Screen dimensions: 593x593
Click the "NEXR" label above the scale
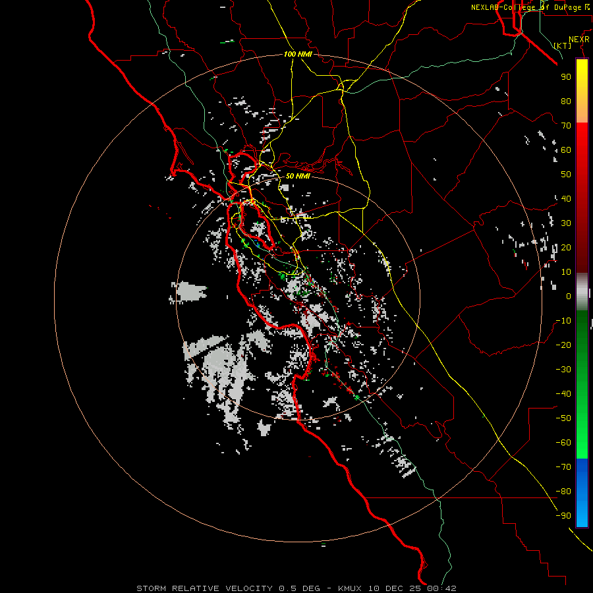click(x=579, y=40)
